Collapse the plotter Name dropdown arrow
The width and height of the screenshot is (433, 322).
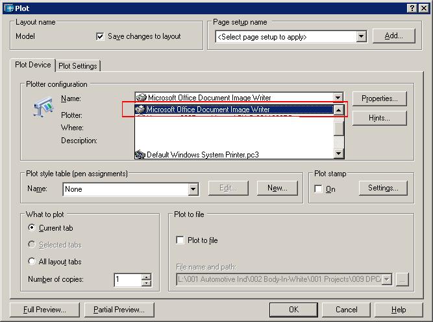click(338, 97)
